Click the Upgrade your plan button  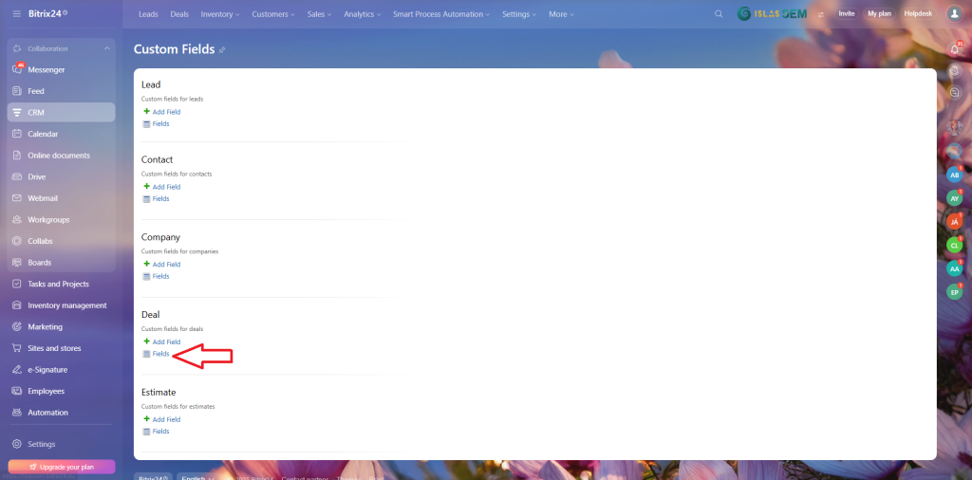coord(61,467)
